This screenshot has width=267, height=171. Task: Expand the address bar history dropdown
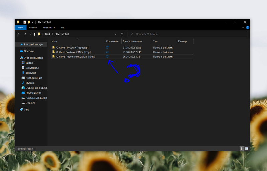coord(115,34)
